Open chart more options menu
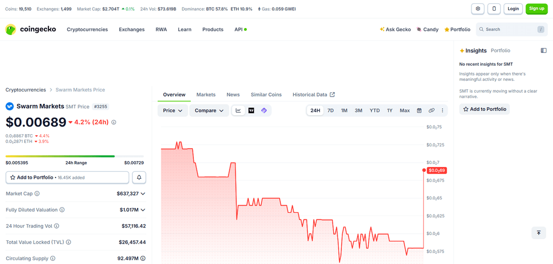 coord(443,110)
